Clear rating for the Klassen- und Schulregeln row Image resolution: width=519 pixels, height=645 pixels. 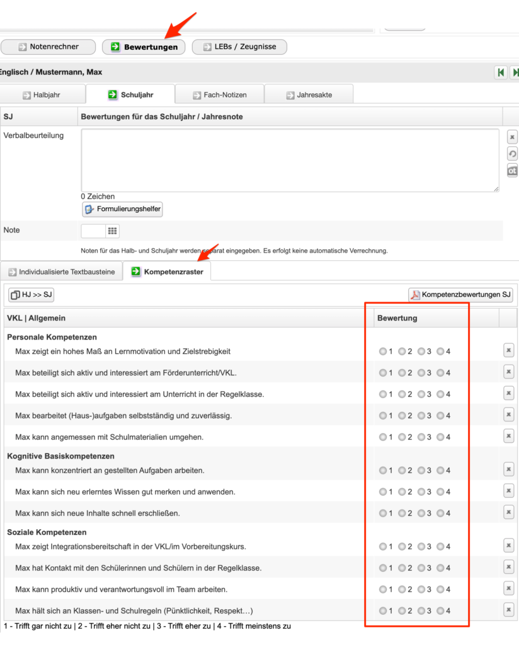tap(509, 610)
